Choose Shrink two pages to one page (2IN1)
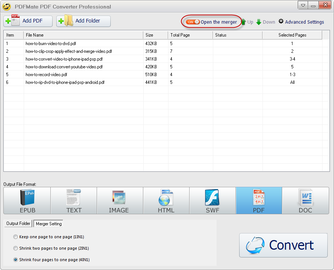 51,248
